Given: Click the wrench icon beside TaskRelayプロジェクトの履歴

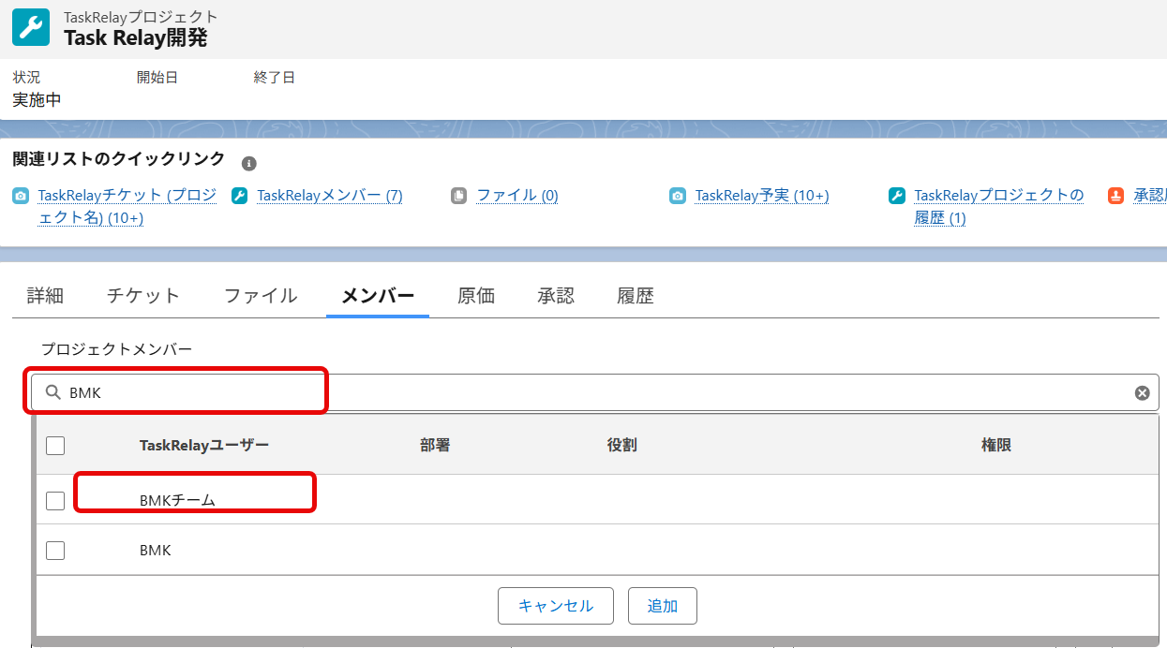Looking at the screenshot, I should tap(897, 196).
